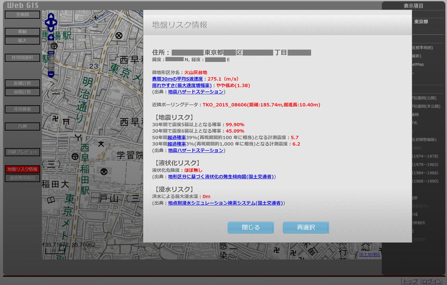This screenshot has height=285, width=447.
Task: Zoom in with the map plus button
Action: pyautogui.click(x=51, y=37)
